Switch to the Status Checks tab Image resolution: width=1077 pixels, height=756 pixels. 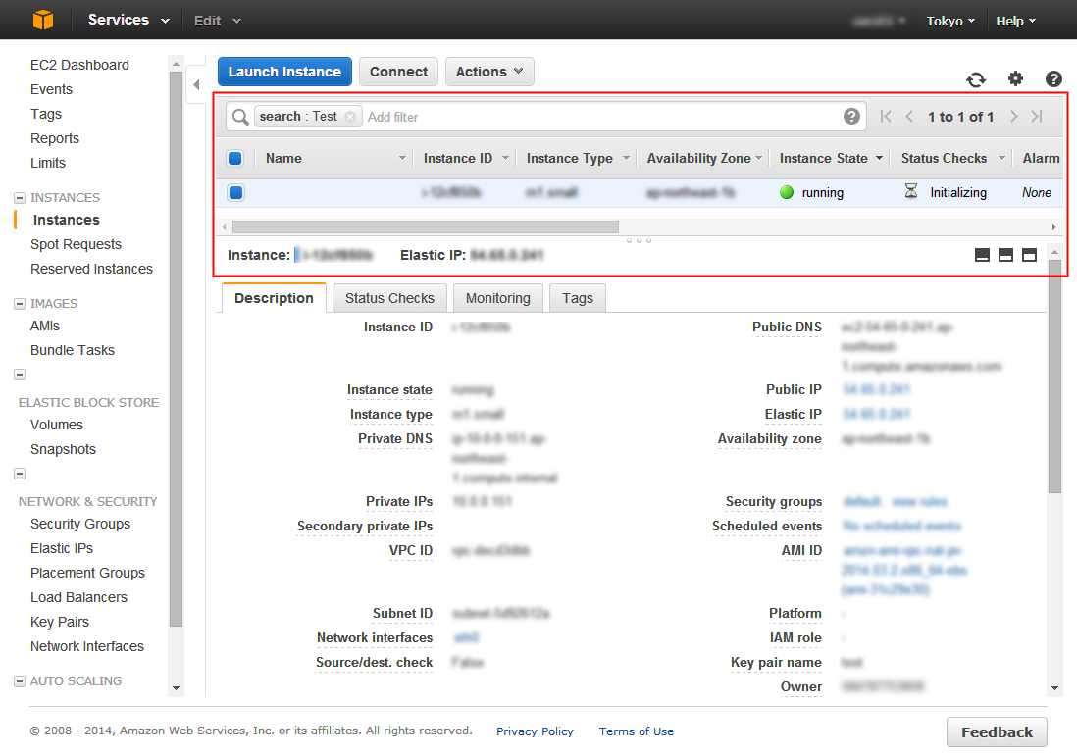click(x=389, y=298)
